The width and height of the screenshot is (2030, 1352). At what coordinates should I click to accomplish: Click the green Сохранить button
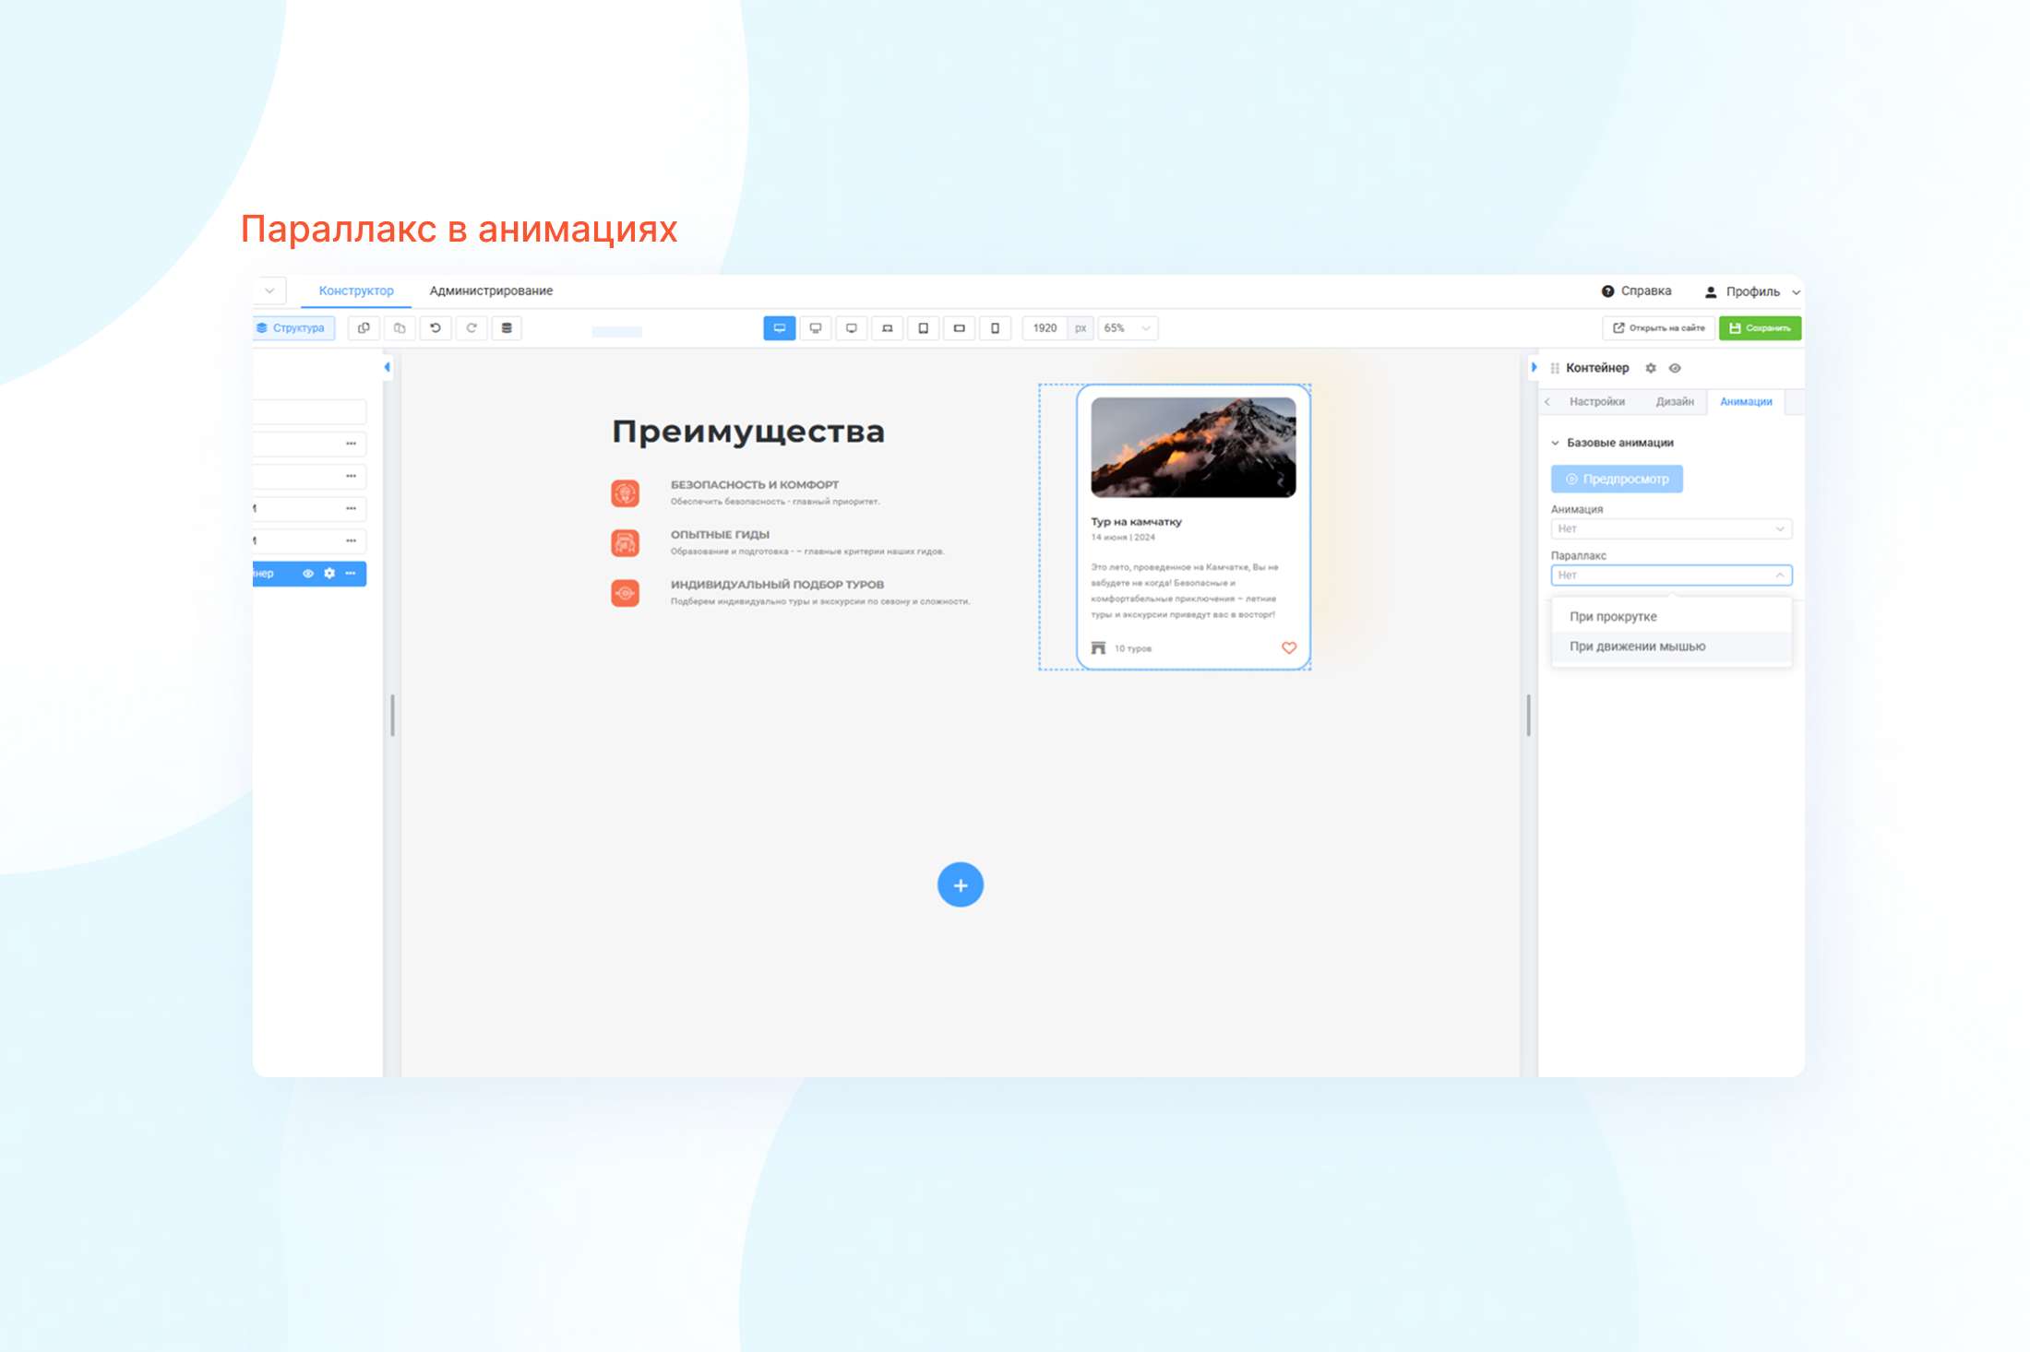click(x=1760, y=328)
